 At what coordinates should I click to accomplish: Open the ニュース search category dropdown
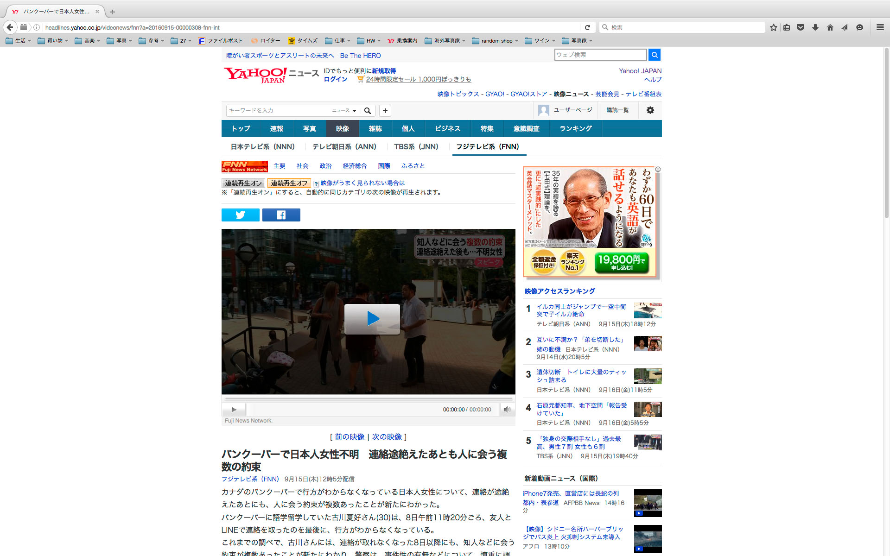click(x=343, y=111)
